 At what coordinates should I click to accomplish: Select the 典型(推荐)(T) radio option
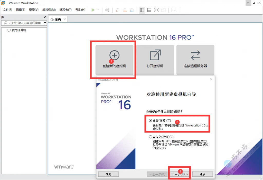click(x=151, y=121)
